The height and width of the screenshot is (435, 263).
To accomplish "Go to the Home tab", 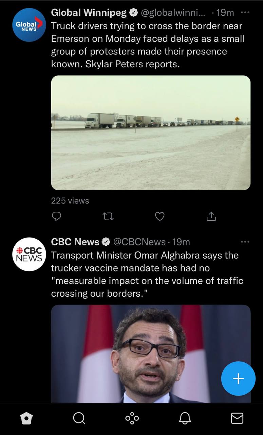I will [x=26, y=418].
